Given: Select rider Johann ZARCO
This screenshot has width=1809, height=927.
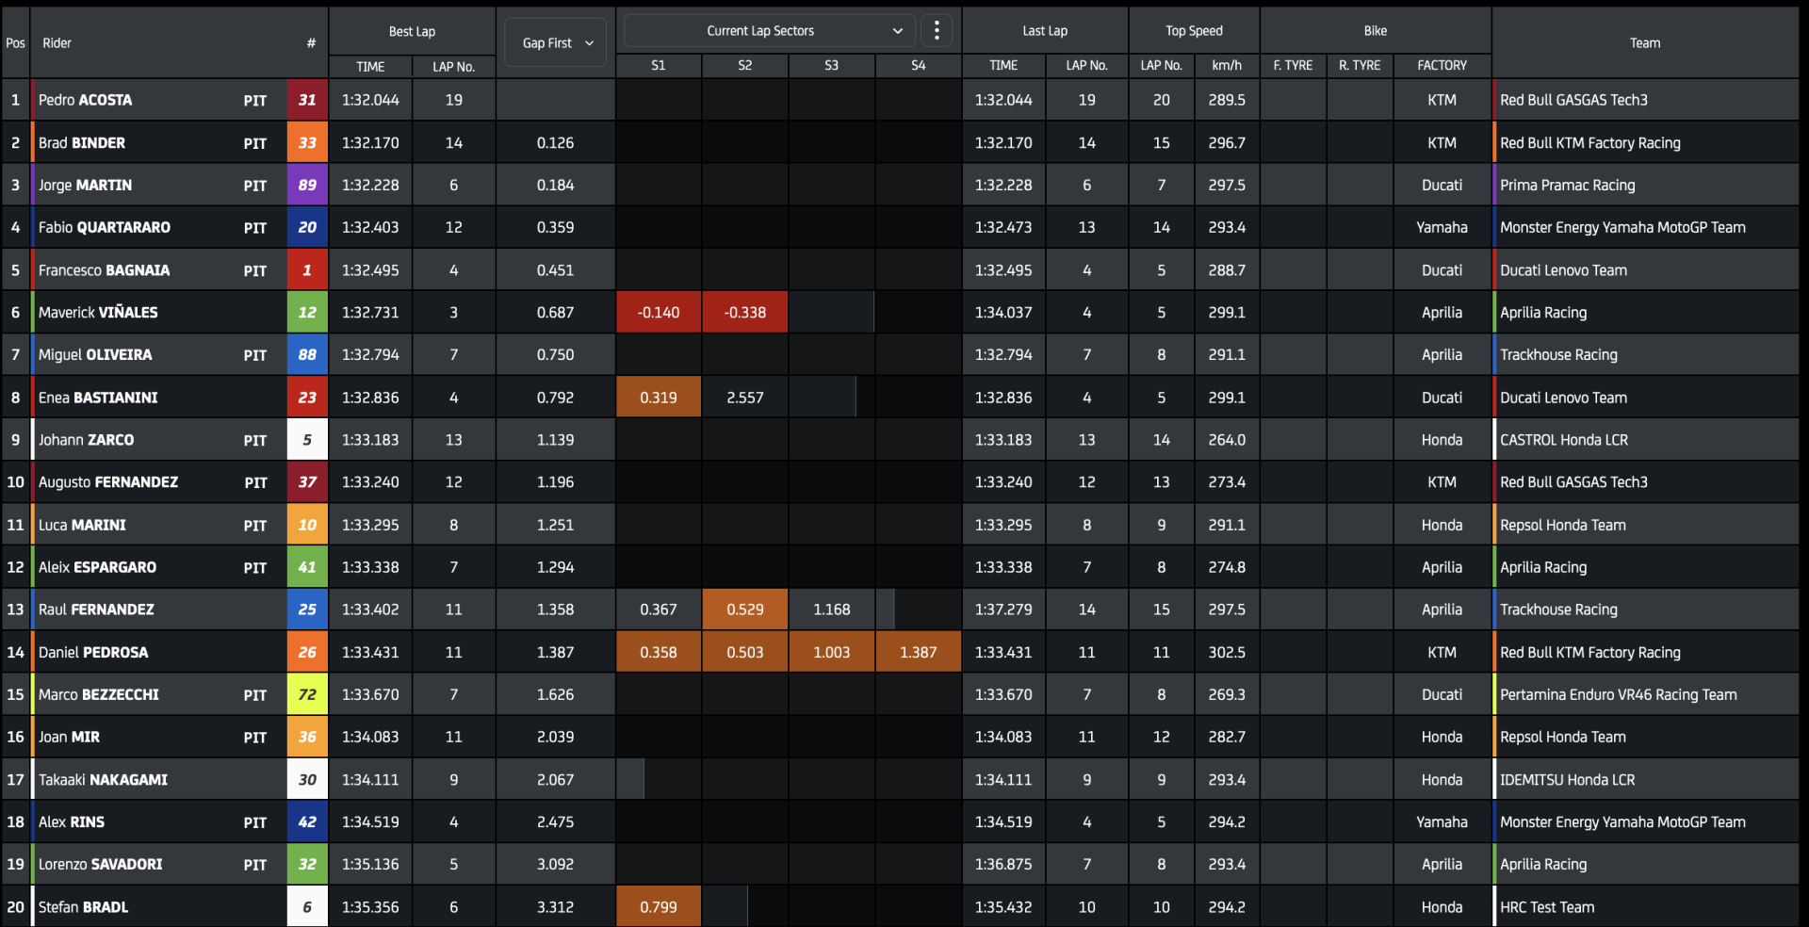Looking at the screenshot, I should pyautogui.click(x=86, y=440).
